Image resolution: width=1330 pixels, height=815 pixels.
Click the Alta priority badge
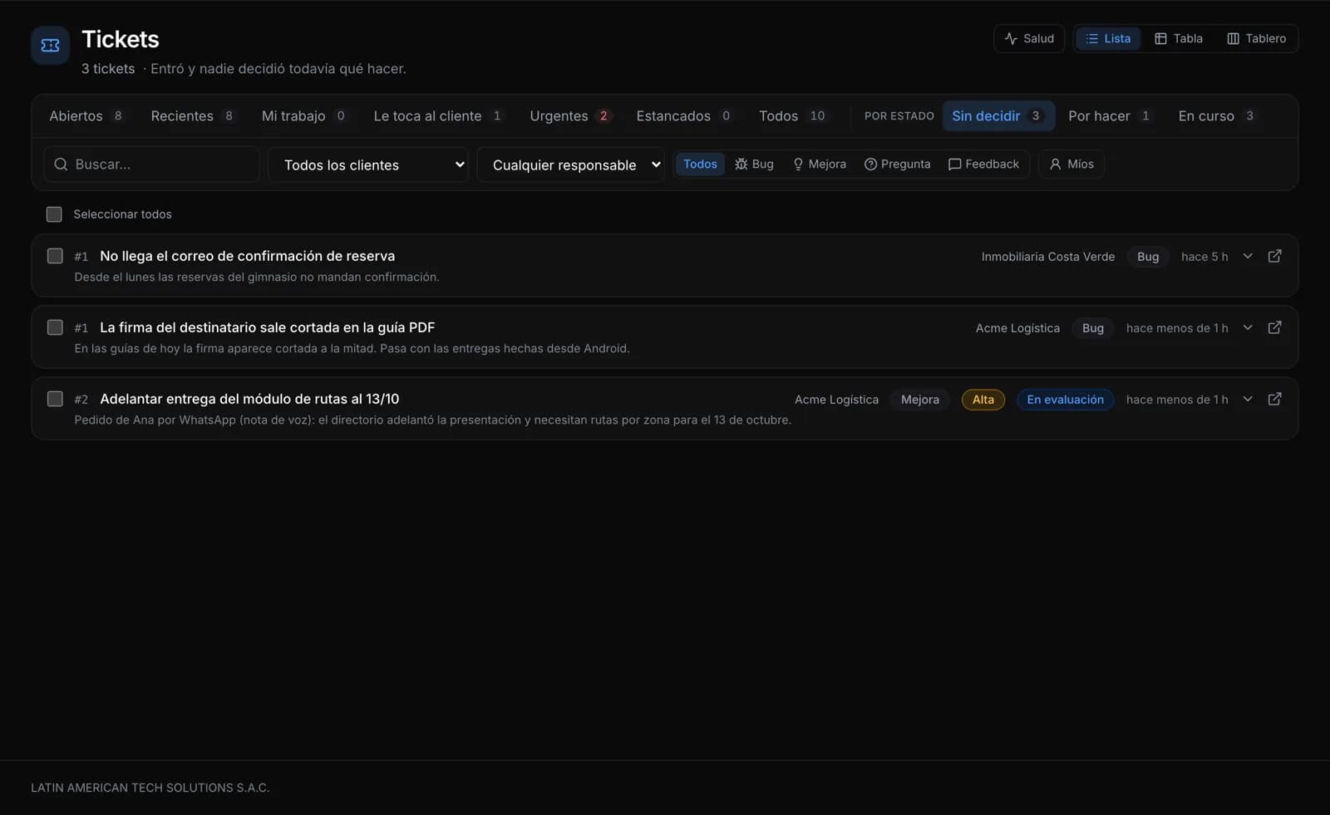tap(983, 400)
